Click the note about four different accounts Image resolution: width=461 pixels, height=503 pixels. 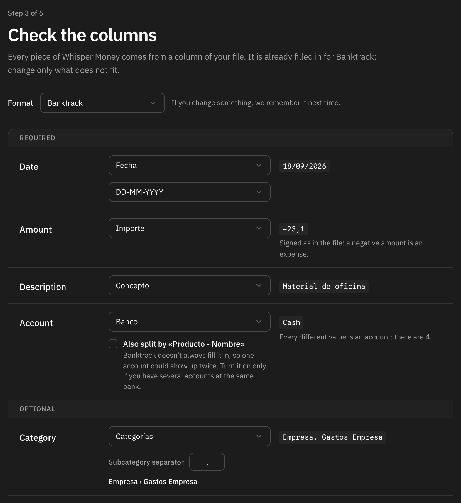(x=355, y=337)
